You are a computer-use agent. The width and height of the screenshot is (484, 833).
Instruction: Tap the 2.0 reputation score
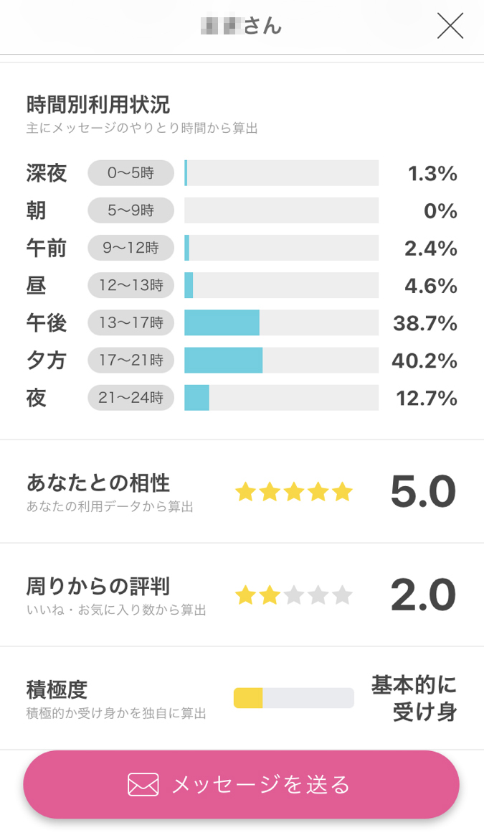click(x=423, y=595)
